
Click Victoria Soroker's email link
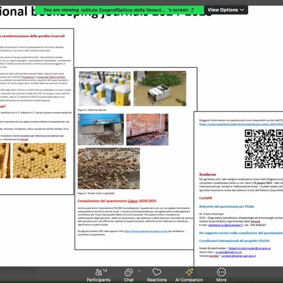coord(238,256)
